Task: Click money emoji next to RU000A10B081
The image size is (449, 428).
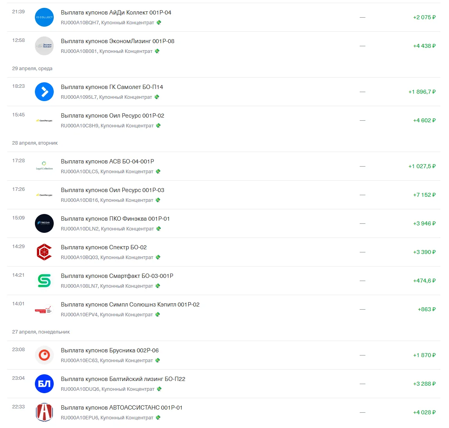Action: (x=157, y=51)
